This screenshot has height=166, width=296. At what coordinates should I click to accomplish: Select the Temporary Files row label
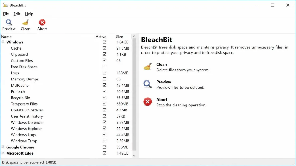[x=24, y=104]
